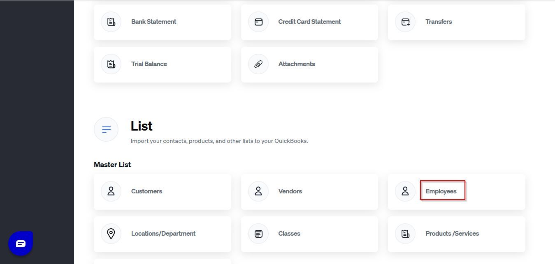
Task: Choose the Classes list
Action: (309, 234)
